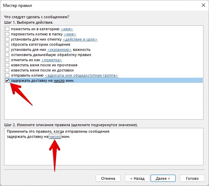Uncheck 'задержать доставку на число мин.' checkbox
This screenshot has height=186, width=209.
[x=7, y=80]
